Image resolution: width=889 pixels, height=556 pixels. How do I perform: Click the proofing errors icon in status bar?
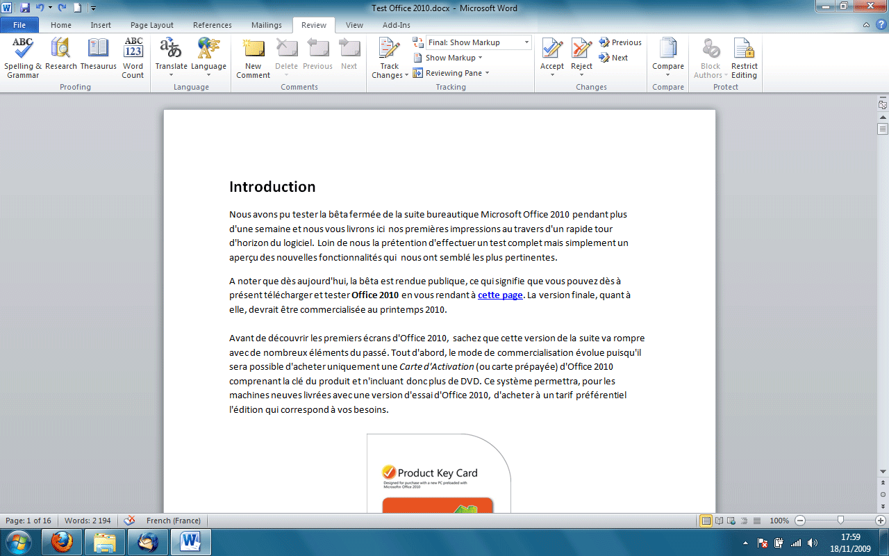point(129,521)
